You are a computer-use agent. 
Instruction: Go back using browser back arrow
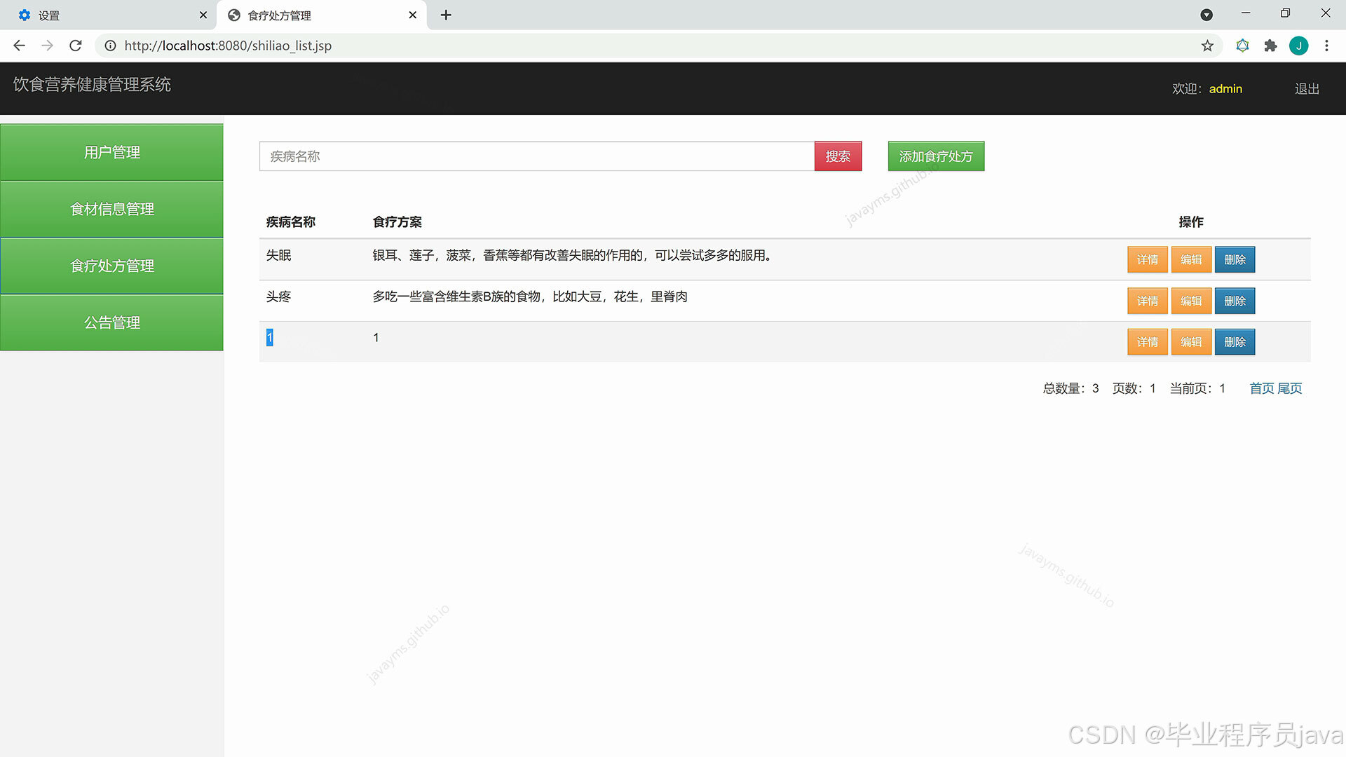[19, 46]
